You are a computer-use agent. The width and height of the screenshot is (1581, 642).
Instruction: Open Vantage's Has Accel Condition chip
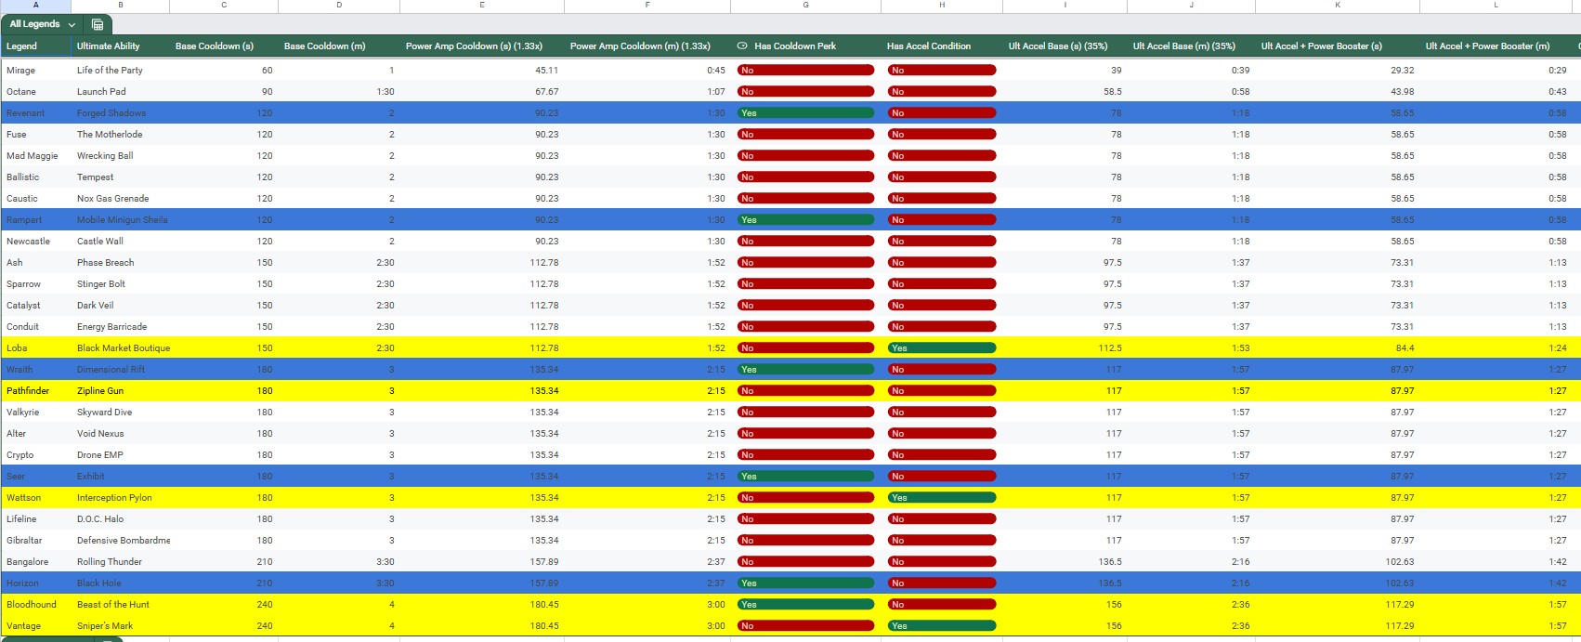(942, 625)
